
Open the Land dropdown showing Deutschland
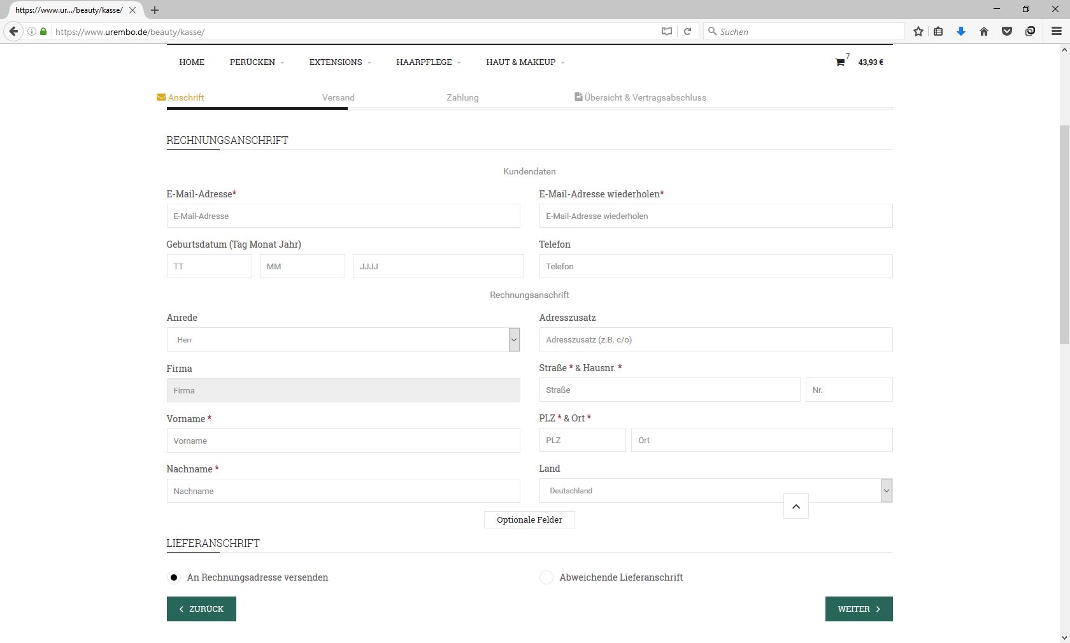click(716, 490)
